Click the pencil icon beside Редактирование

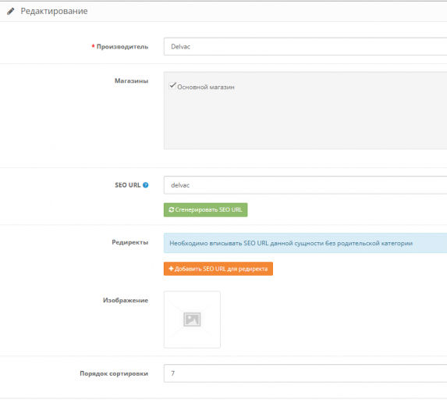click(11, 11)
